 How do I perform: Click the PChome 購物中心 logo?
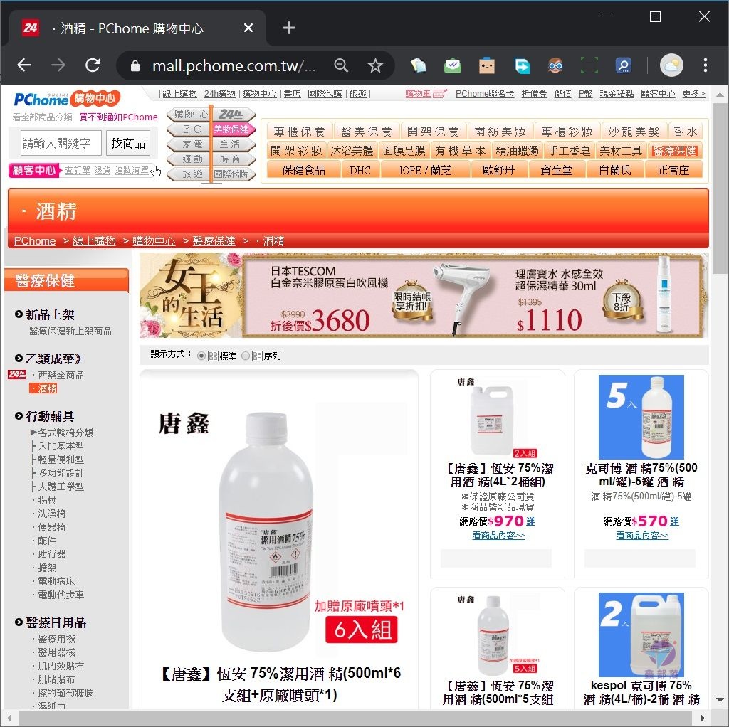[67, 98]
